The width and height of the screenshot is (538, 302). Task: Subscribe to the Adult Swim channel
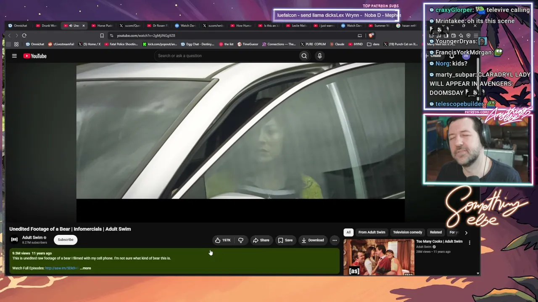[66, 240]
